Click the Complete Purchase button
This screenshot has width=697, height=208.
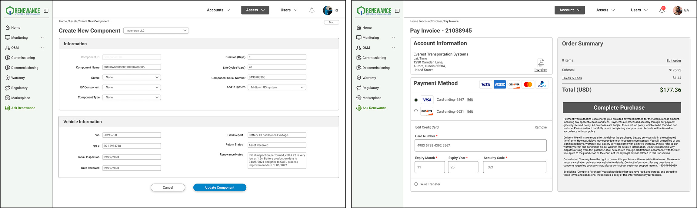622,107
